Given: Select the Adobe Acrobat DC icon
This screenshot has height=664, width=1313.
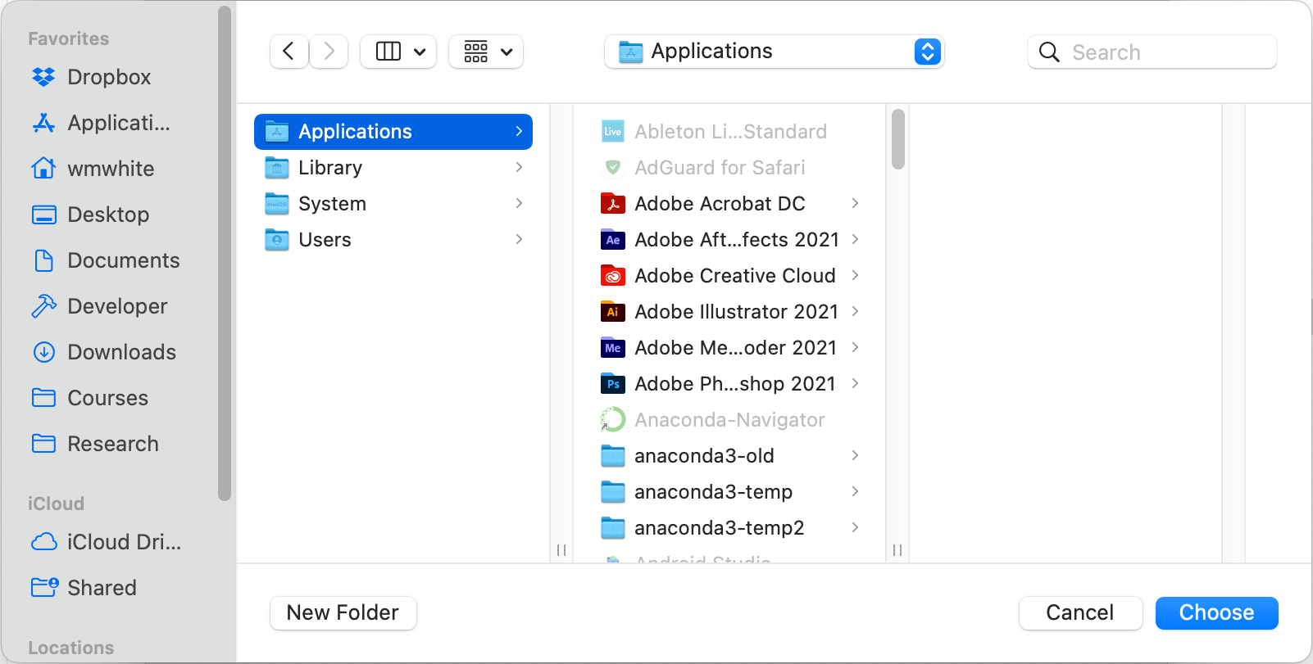Looking at the screenshot, I should [612, 204].
